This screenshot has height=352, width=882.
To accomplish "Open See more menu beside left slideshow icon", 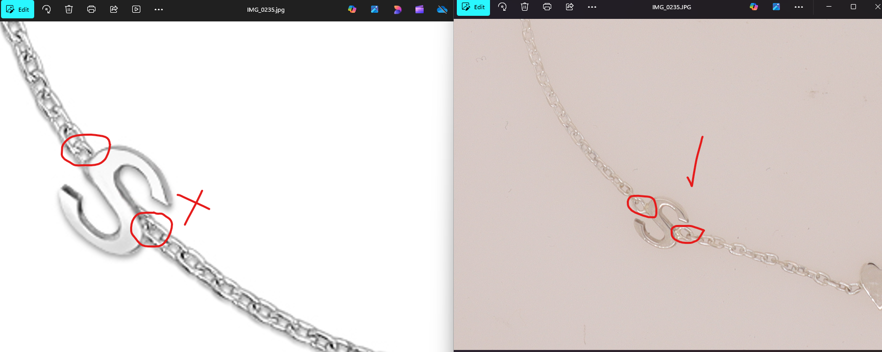I will [159, 9].
